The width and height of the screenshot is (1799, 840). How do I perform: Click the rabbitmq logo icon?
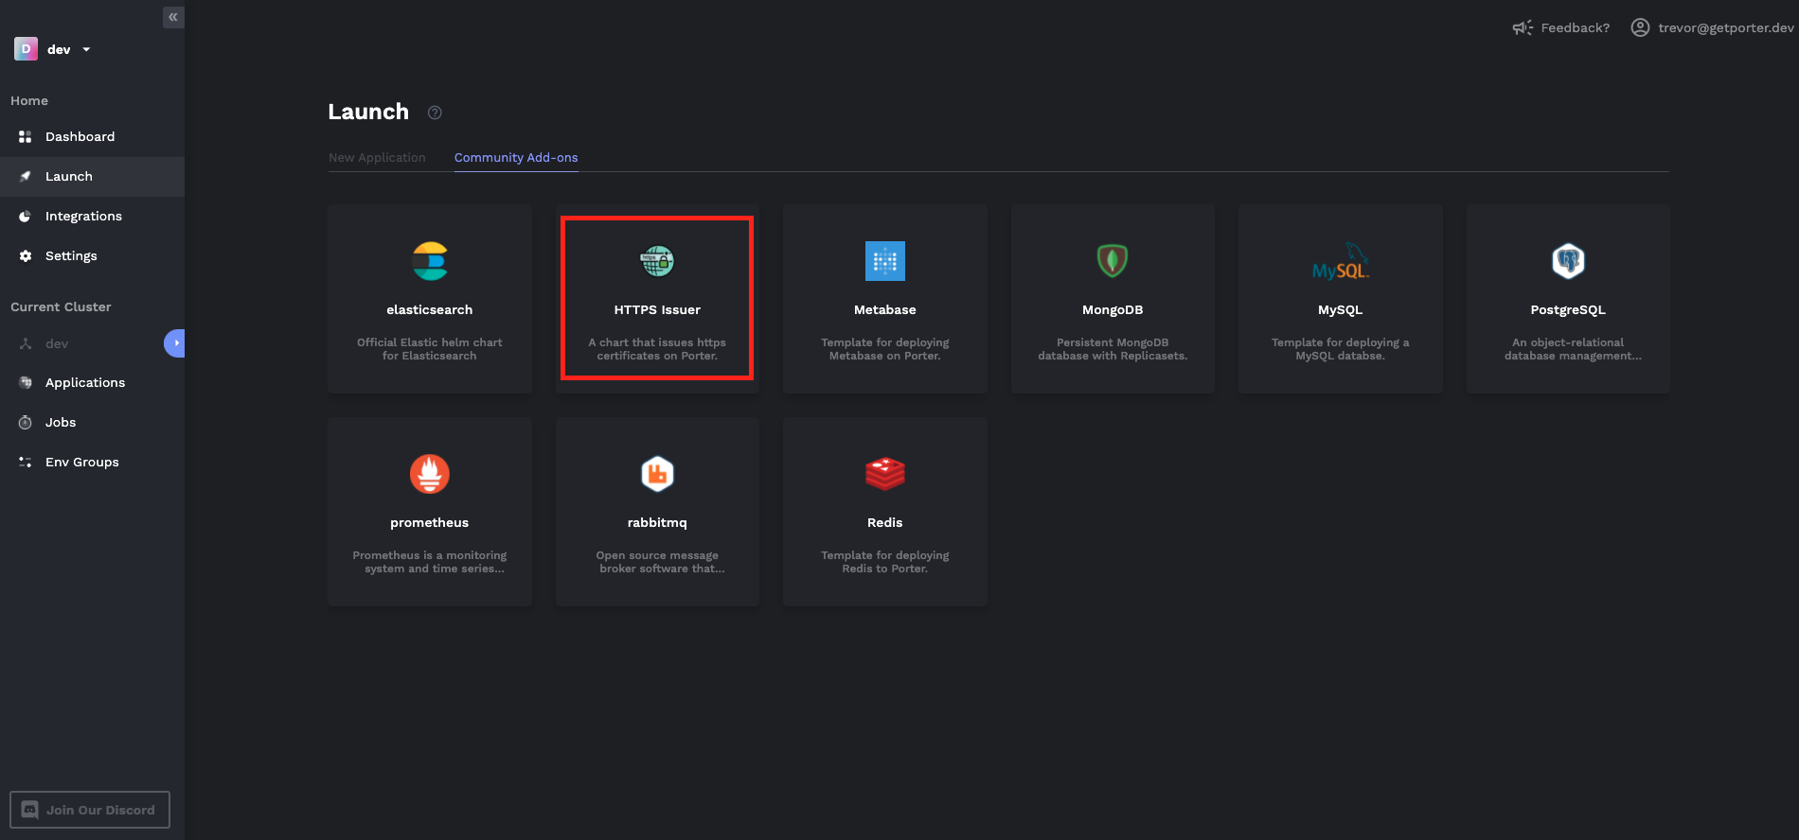click(657, 474)
